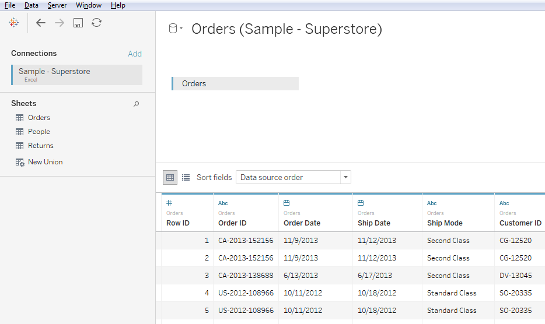
Task: Switch to data grid preview view
Action: pyautogui.click(x=170, y=178)
